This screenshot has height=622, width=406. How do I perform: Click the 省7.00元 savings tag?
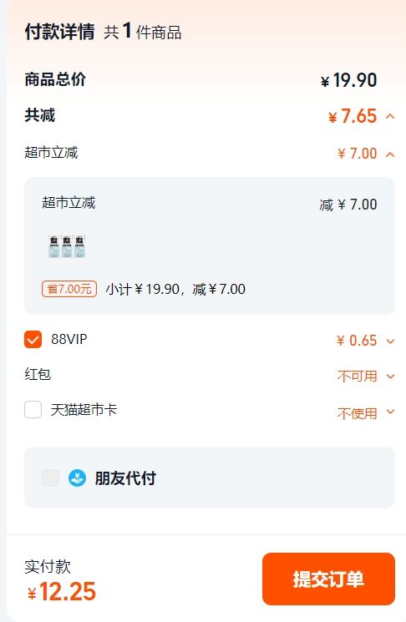(69, 289)
